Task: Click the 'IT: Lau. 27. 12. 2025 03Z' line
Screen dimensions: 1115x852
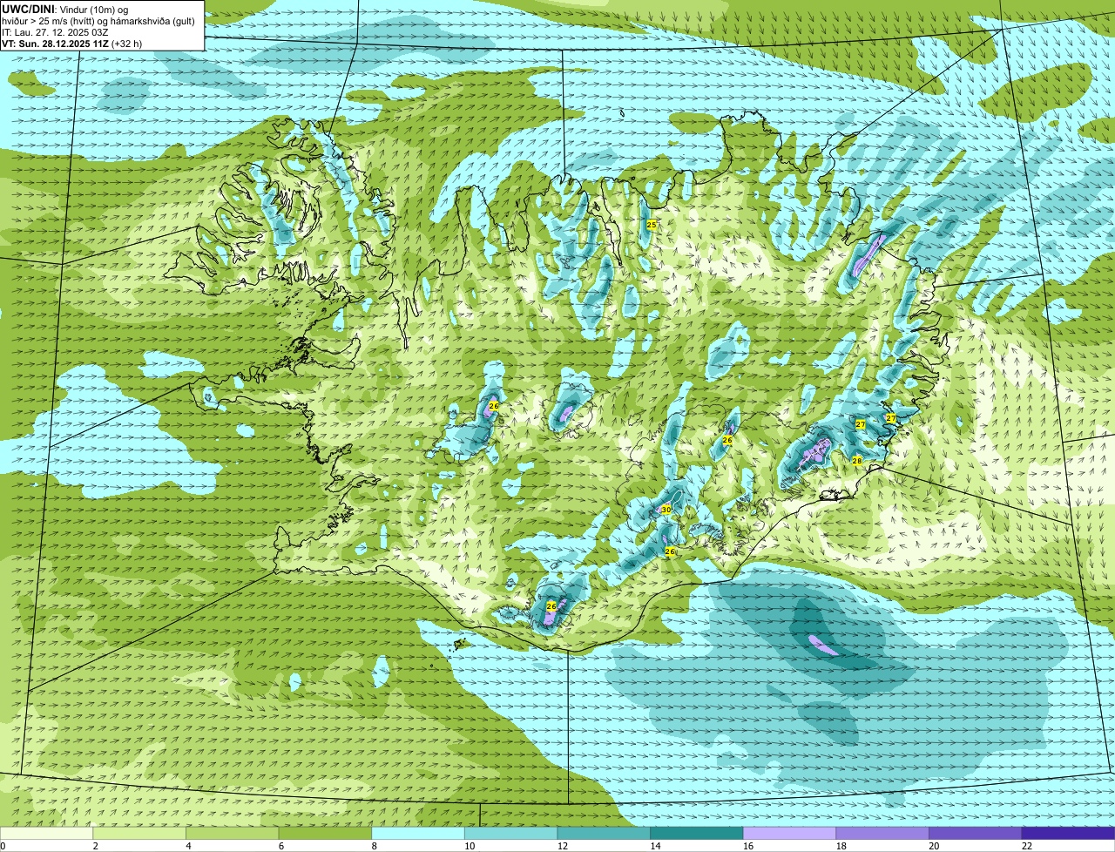Action: 56,32
